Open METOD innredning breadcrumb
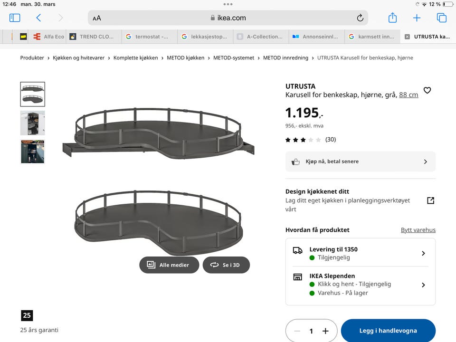The height and width of the screenshot is (342, 456). (285, 57)
